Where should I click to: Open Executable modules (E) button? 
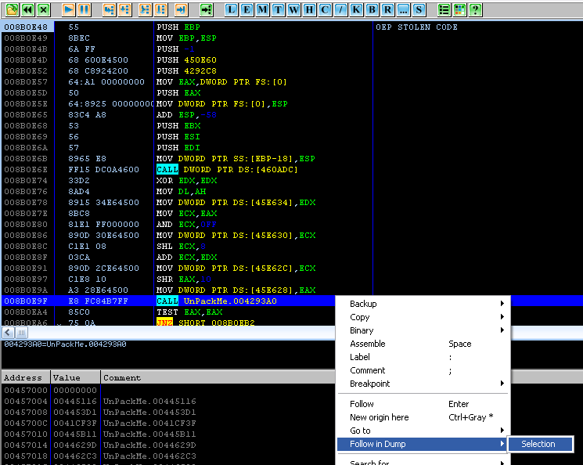247,10
